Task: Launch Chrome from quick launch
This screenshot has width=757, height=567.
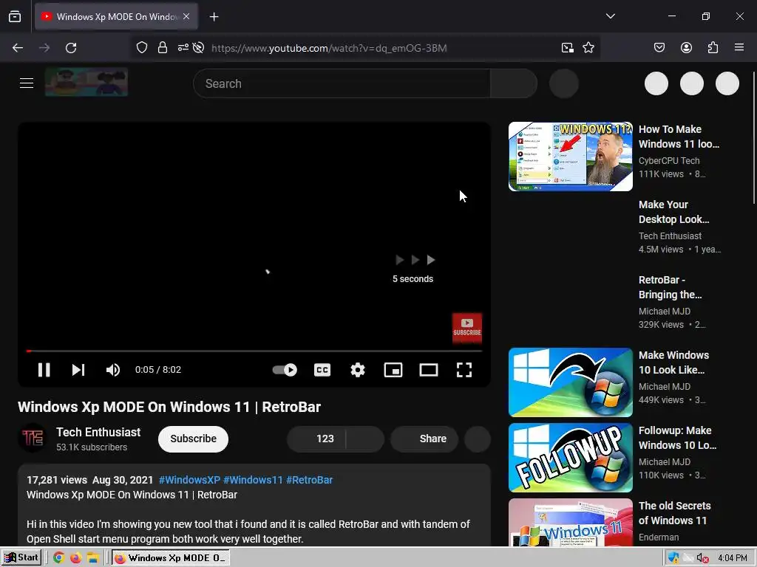Action: click(59, 558)
